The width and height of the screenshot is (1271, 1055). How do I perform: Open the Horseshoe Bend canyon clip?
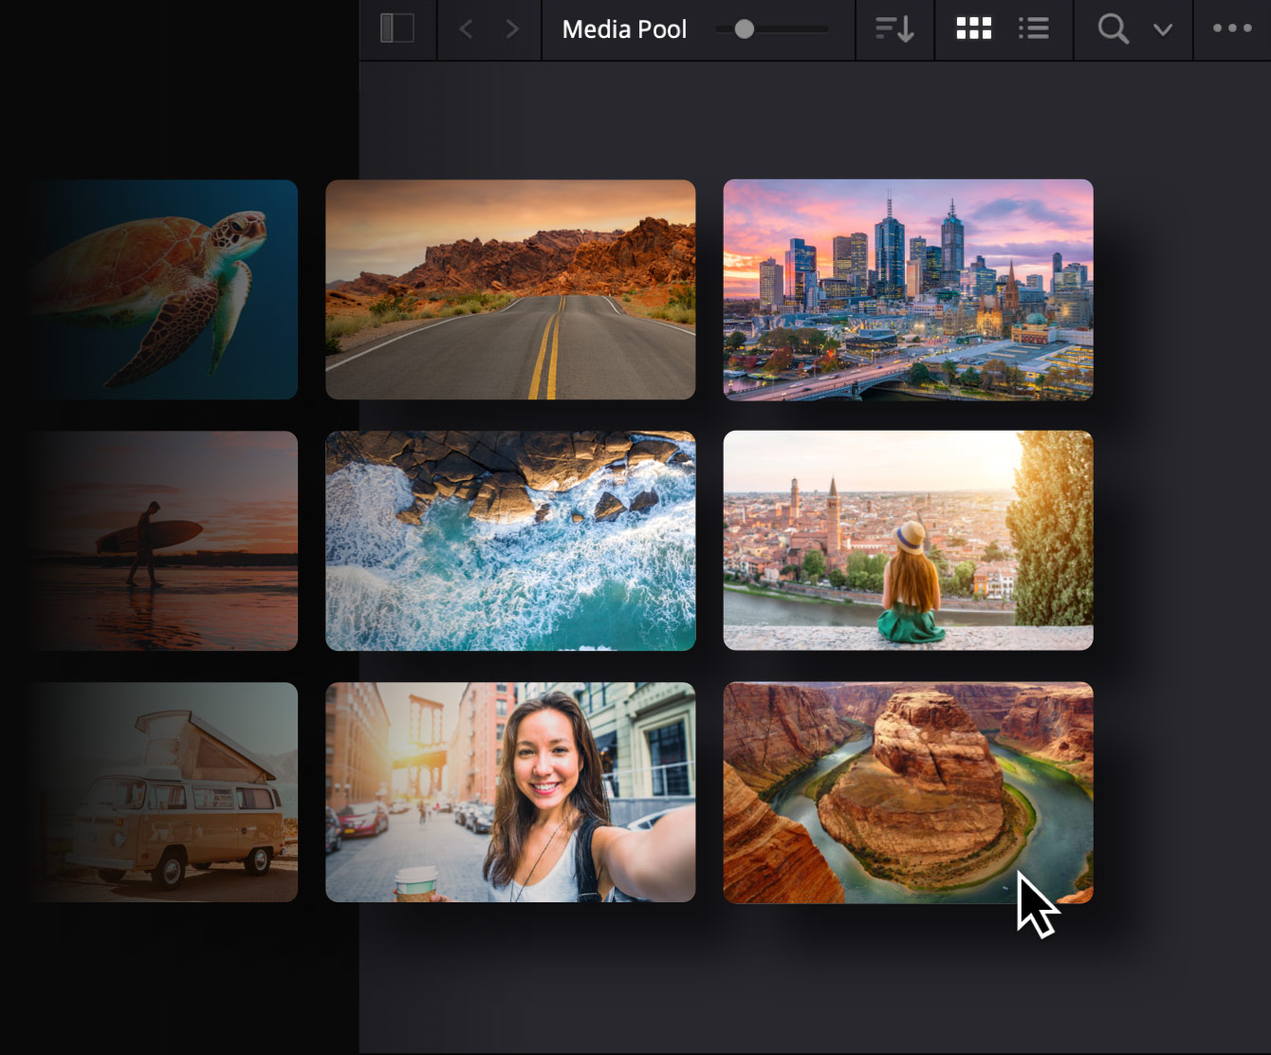point(908,792)
